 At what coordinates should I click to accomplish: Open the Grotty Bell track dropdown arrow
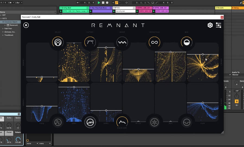[x=87, y=8]
